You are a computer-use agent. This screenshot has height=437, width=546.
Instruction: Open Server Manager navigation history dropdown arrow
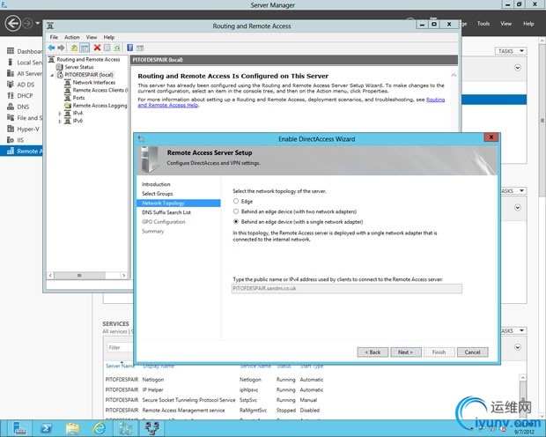pos(38,24)
